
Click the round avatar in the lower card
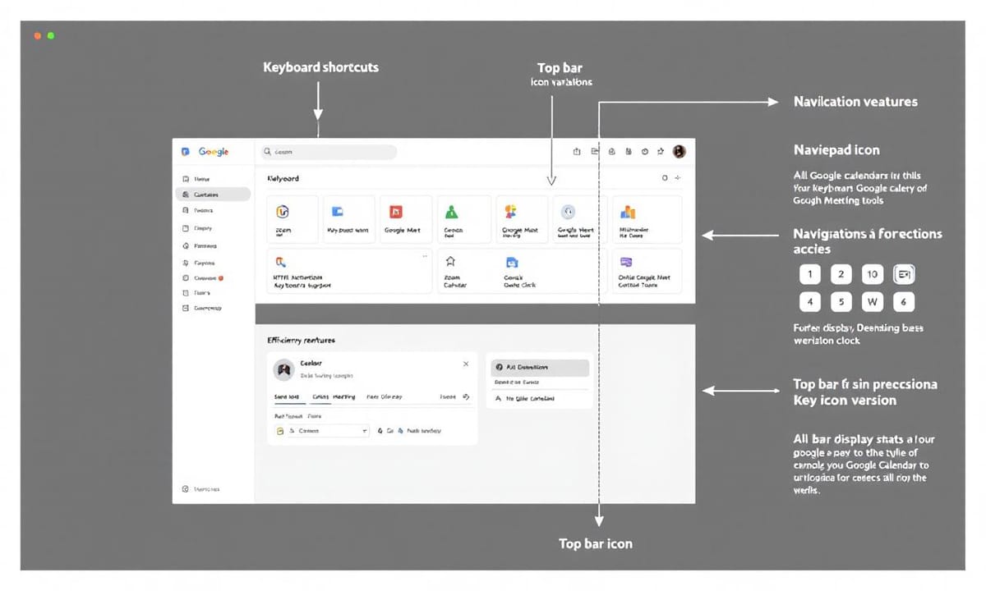click(x=283, y=369)
